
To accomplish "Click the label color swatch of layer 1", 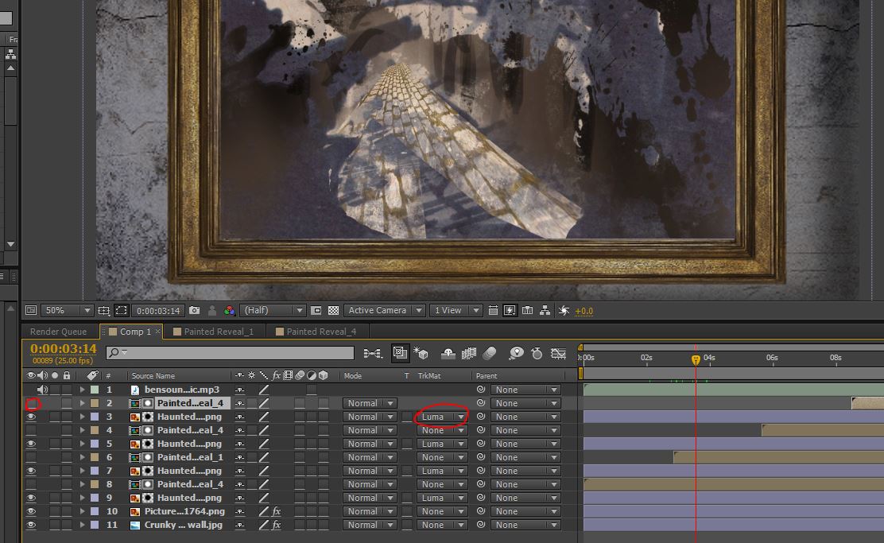I will point(95,390).
